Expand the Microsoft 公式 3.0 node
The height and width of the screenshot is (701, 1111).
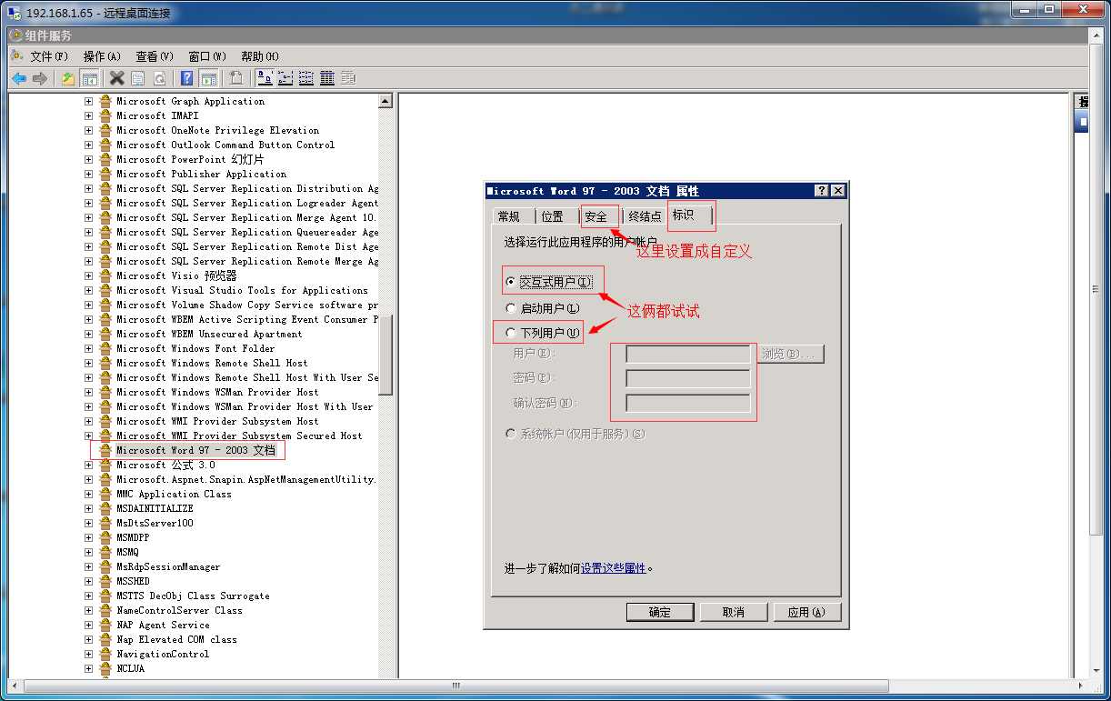pos(88,465)
